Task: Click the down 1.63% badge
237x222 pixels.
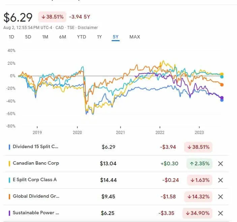Action: point(200,180)
